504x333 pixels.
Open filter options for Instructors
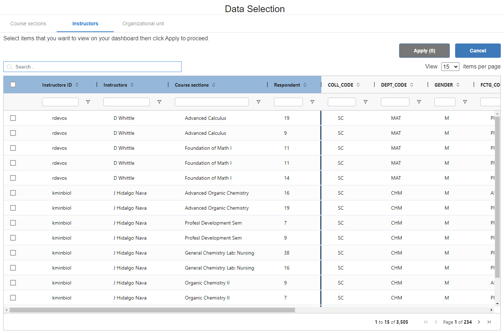click(159, 102)
